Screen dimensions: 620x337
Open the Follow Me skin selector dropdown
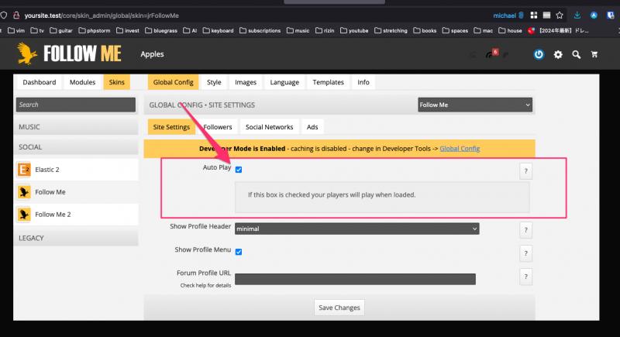click(475, 105)
